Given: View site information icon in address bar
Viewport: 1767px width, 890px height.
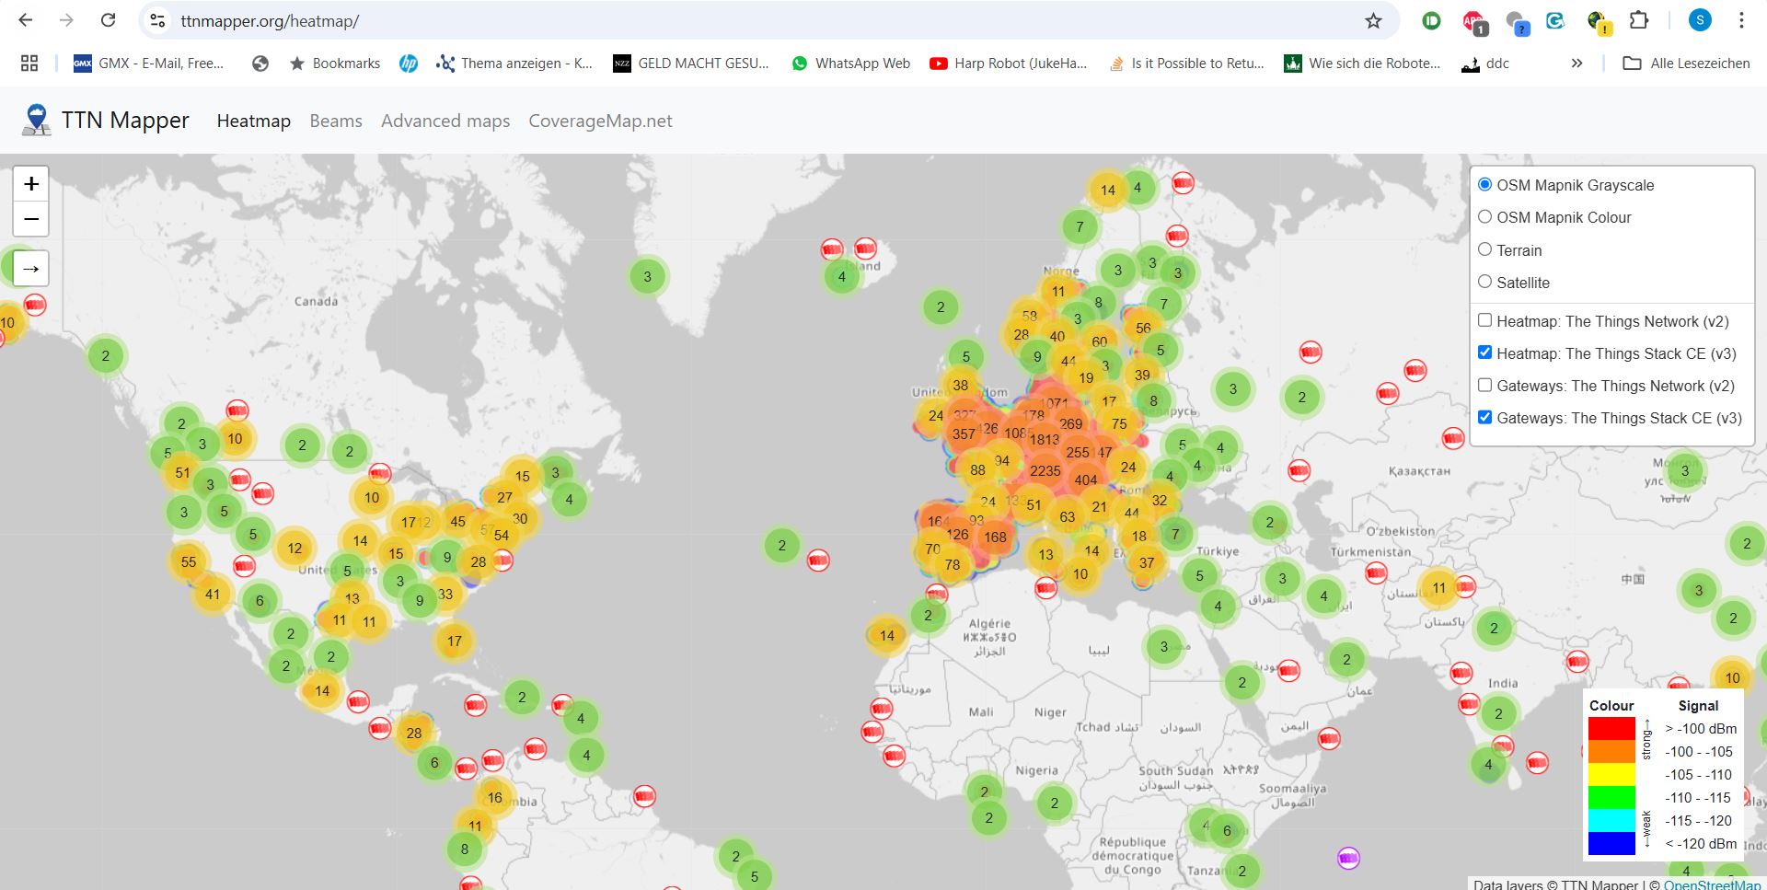Looking at the screenshot, I should (157, 20).
